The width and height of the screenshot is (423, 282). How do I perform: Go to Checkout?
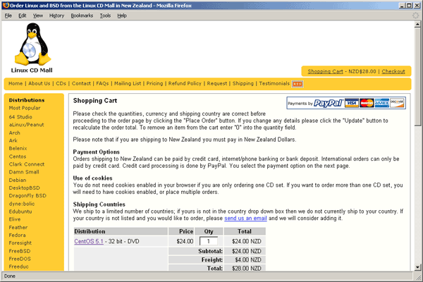(393, 71)
